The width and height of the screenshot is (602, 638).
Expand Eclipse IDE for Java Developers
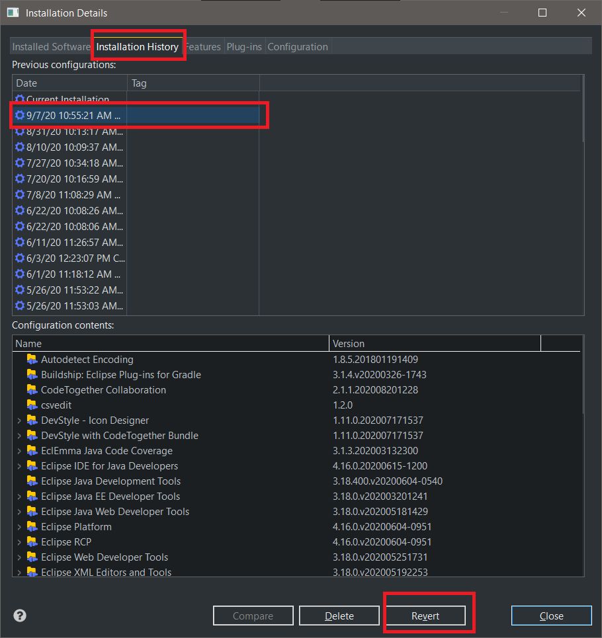tap(19, 466)
